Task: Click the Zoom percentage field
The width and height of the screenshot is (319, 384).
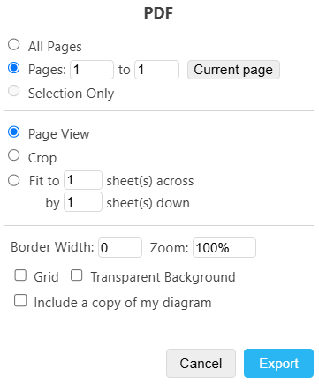Action: coord(224,248)
